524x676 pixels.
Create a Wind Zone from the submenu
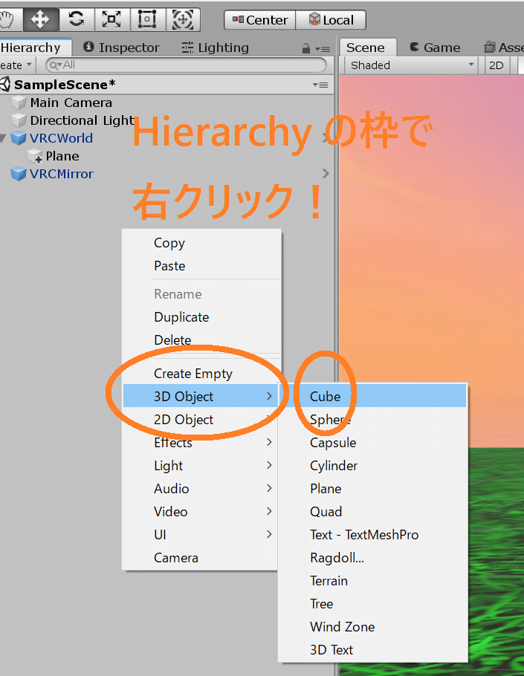click(373, 627)
